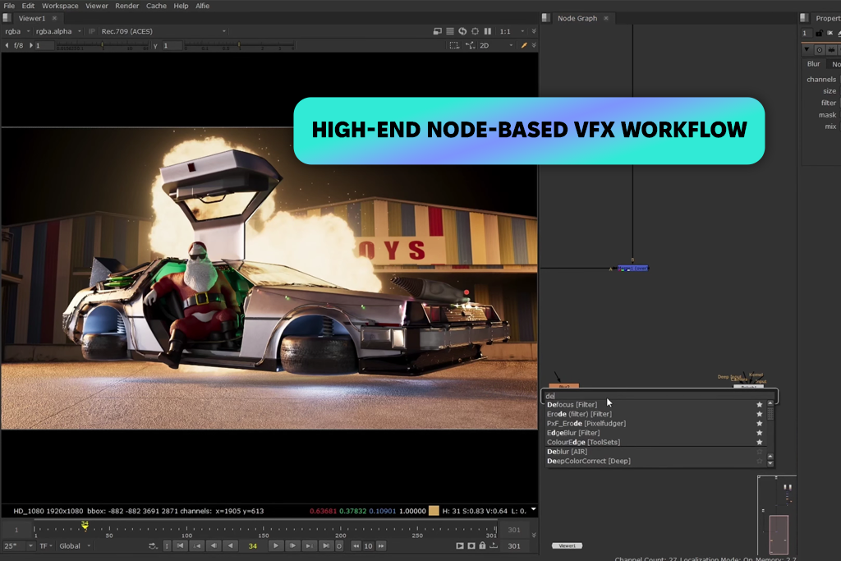841x561 pixels.
Task: Open the File menu
Action: (x=9, y=6)
